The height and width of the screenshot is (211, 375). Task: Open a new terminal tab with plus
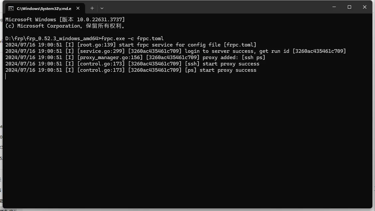pos(92,8)
